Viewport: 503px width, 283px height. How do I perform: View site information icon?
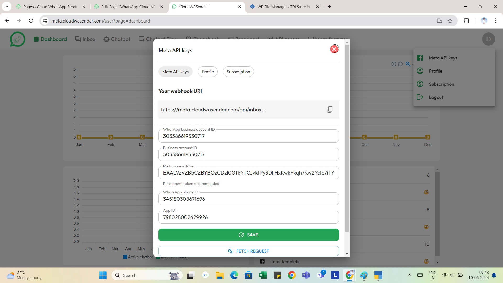[x=45, y=21]
